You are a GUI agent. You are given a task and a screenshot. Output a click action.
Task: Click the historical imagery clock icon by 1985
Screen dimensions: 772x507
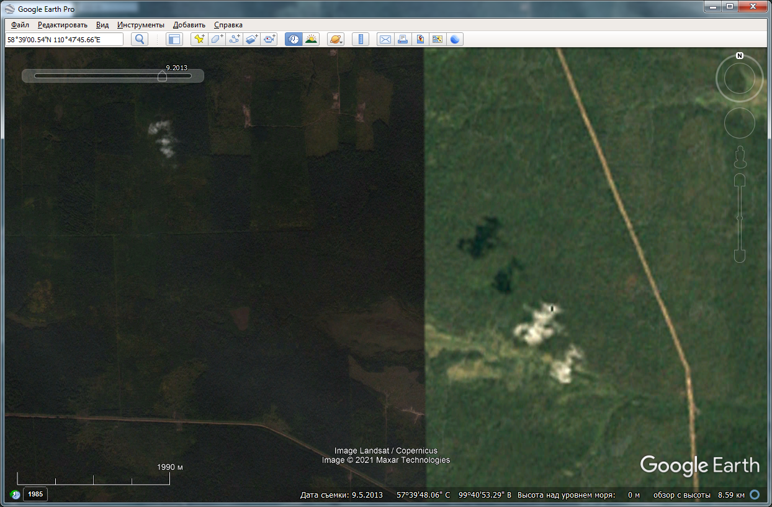(15, 495)
